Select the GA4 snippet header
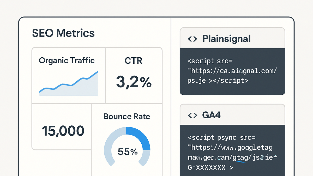Viewport: 313px width, 176px height. (x=232, y=114)
